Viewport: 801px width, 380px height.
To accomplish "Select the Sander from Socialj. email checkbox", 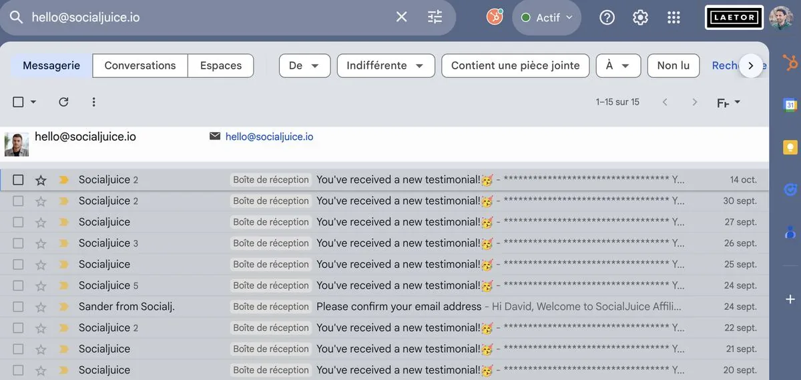I will click(x=19, y=307).
